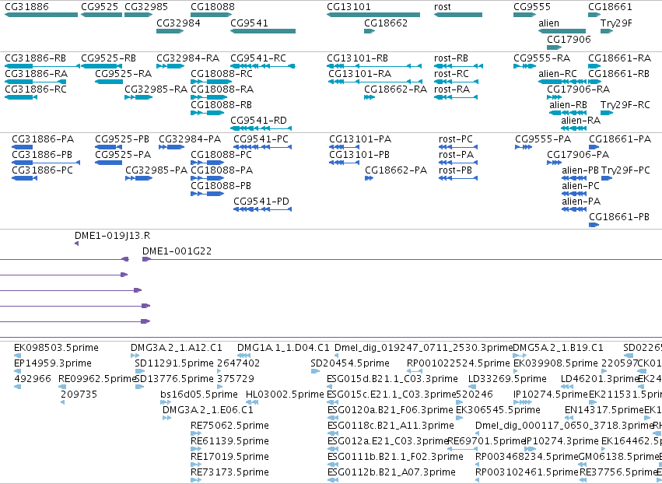Select the CG18088 gene label

pyautogui.click(x=212, y=7)
